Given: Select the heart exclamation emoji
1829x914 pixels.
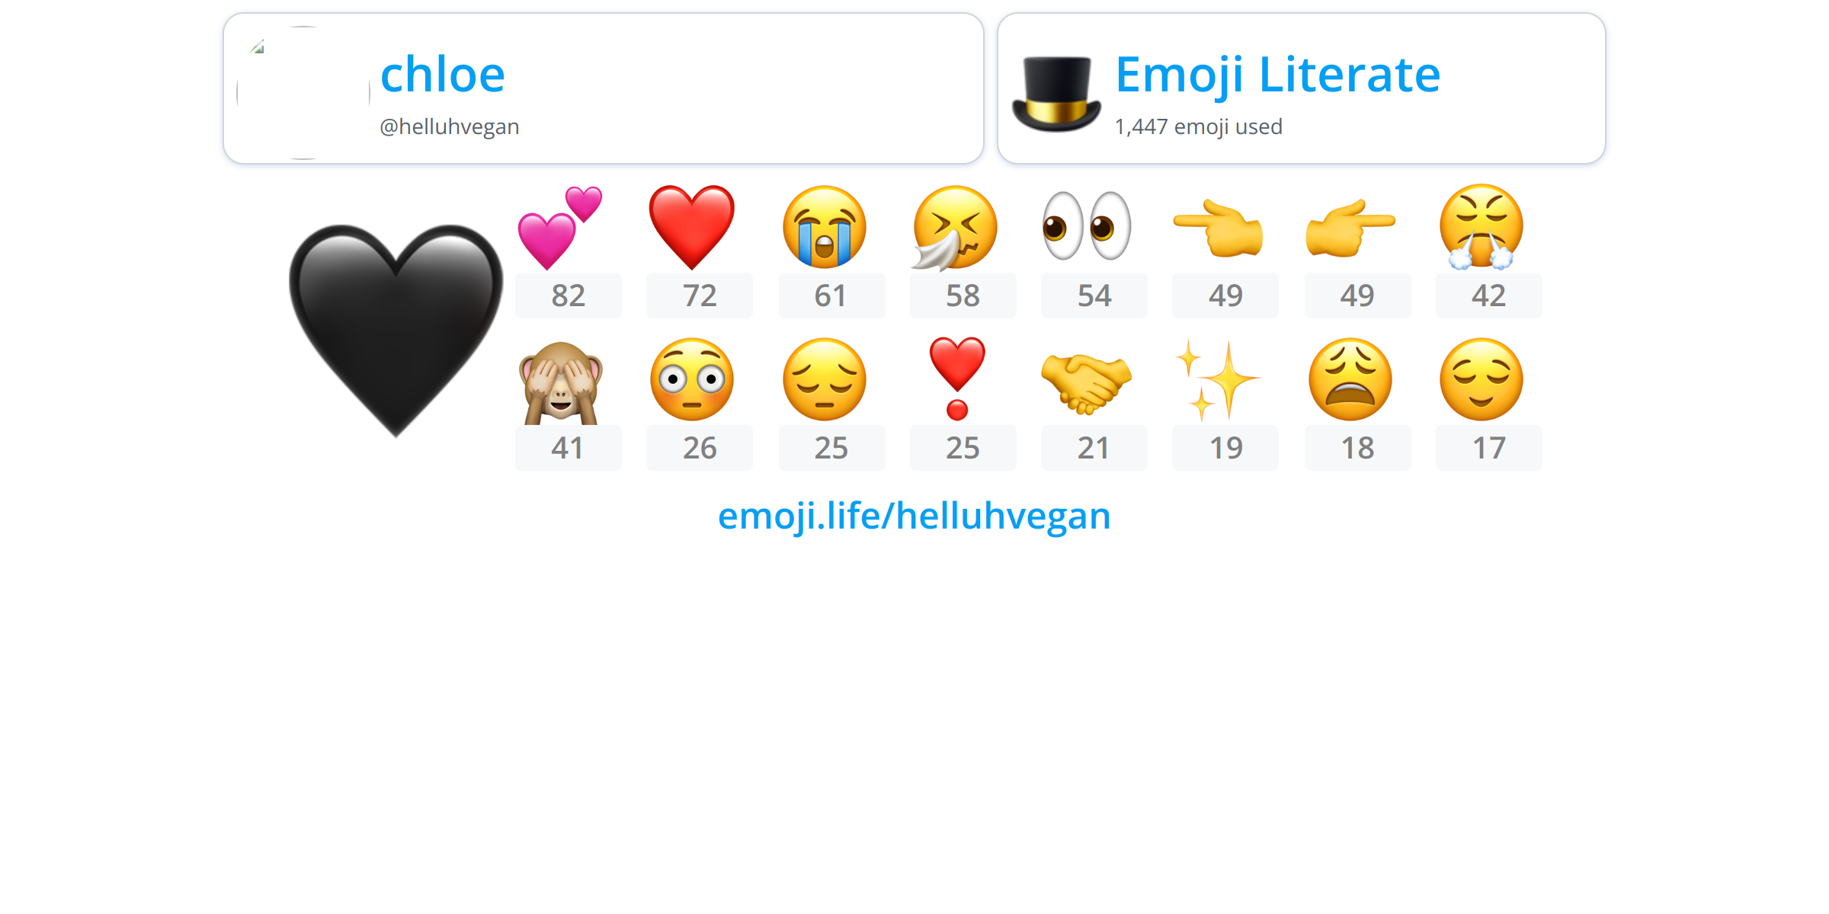Looking at the screenshot, I should click(956, 379).
